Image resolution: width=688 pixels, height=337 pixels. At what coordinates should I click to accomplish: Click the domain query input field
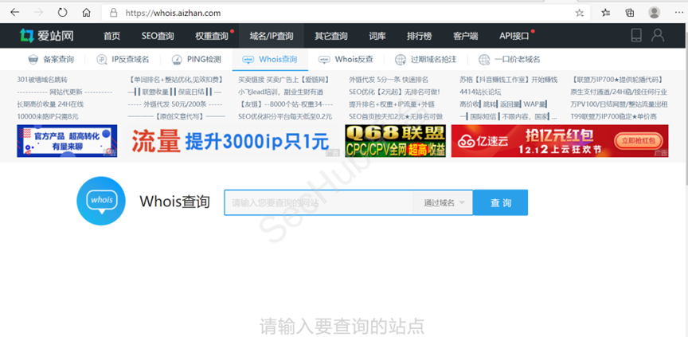coord(319,202)
